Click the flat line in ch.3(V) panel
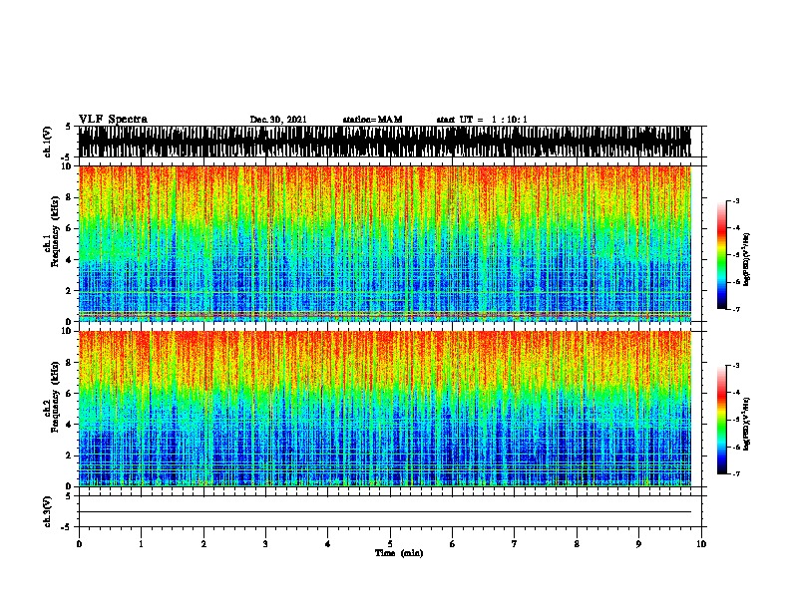The image size is (790, 610). (384, 512)
